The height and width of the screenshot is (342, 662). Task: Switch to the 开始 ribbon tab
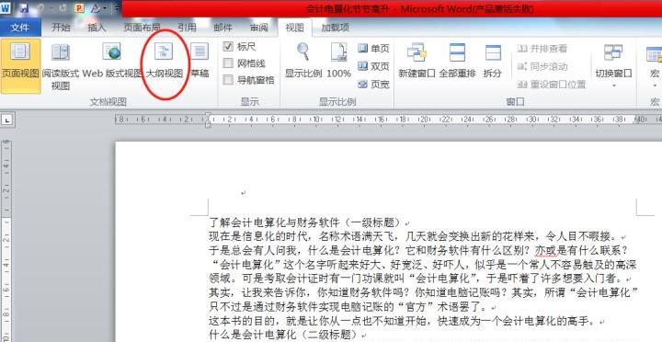[61, 28]
